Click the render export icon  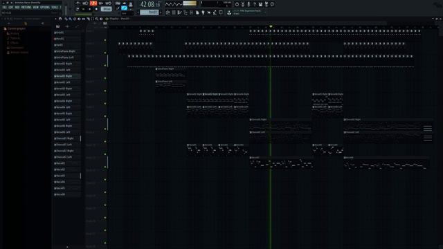[x=266, y=4]
